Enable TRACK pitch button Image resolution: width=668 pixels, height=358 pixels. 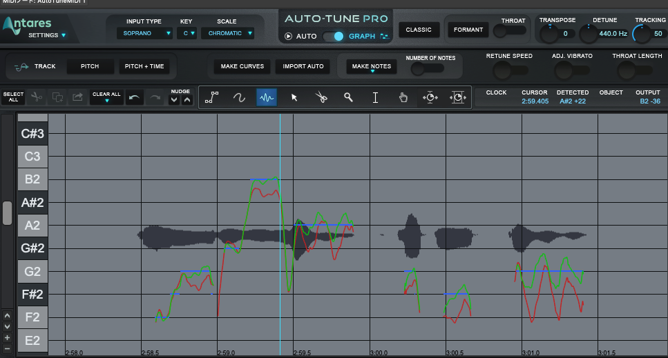tap(35, 66)
